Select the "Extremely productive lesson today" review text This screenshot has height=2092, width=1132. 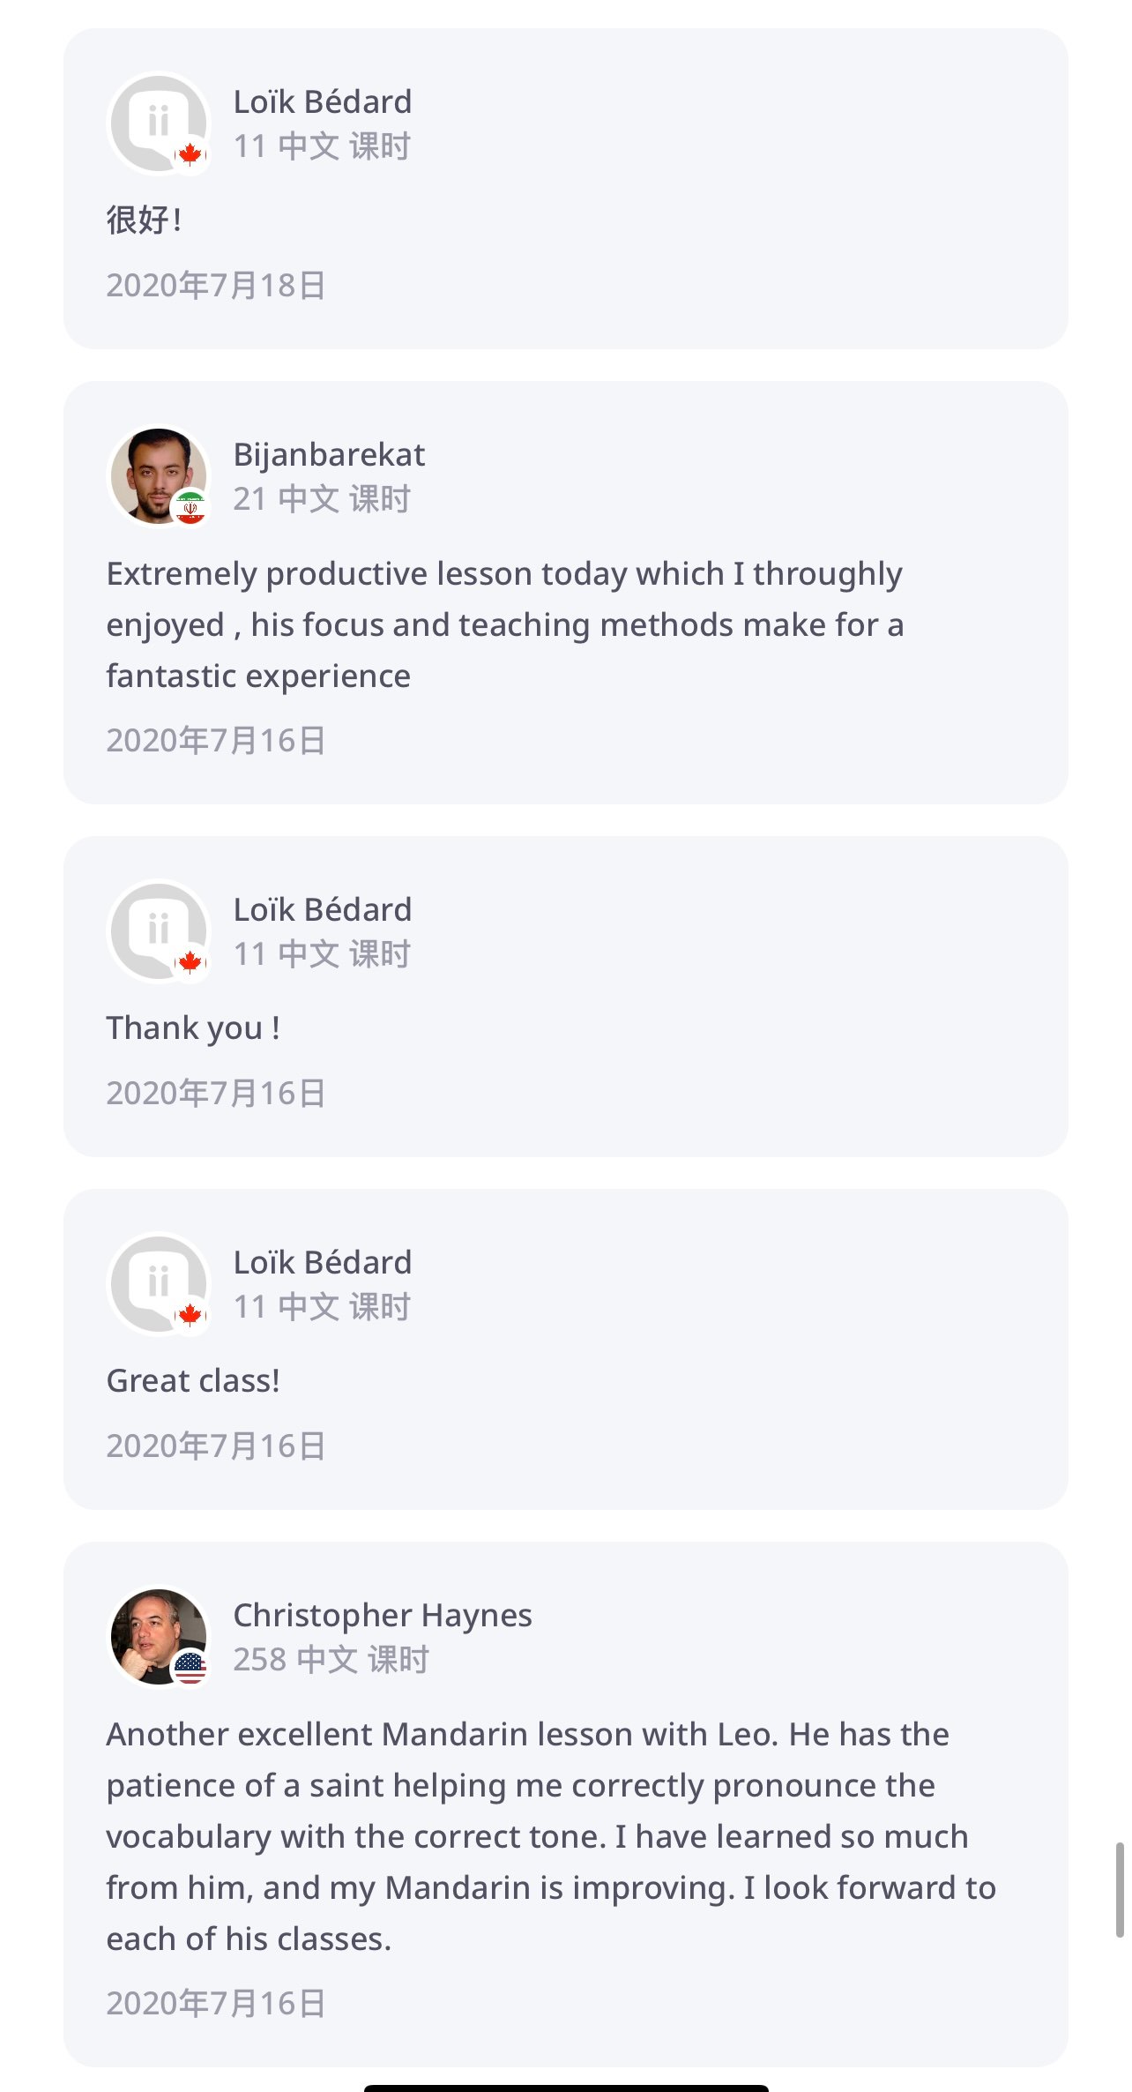pos(504,624)
